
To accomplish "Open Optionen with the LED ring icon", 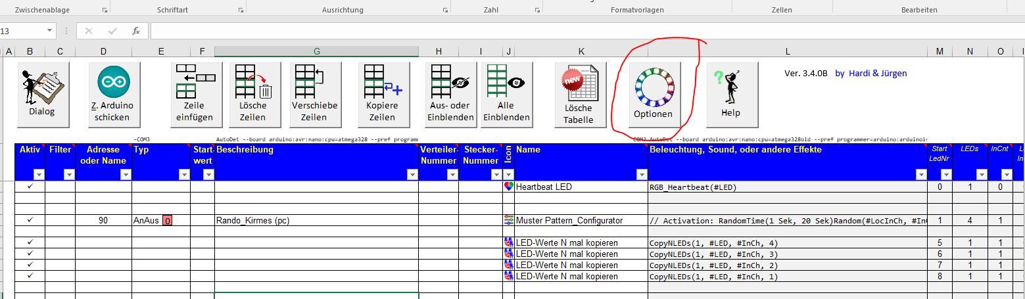I will click(653, 95).
